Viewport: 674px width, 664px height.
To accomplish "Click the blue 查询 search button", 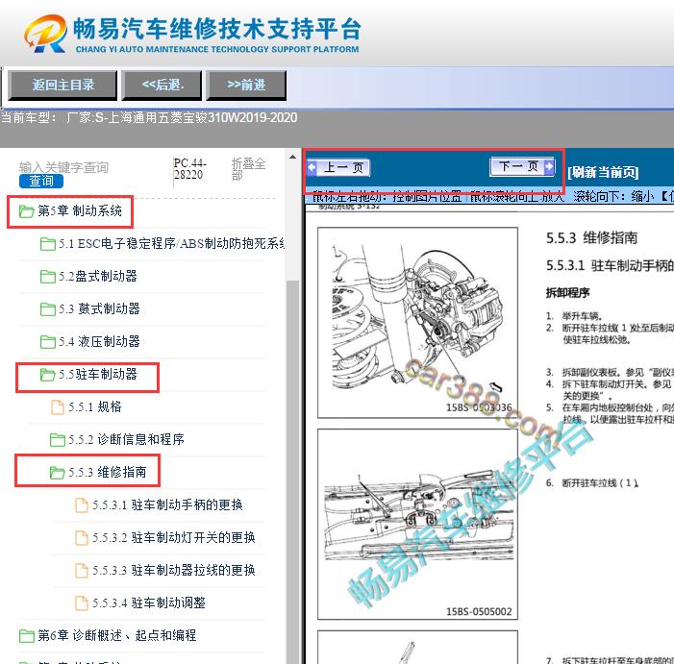I will pyautogui.click(x=41, y=181).
